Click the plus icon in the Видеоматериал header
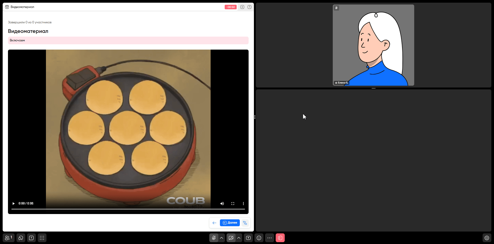Screen dimensions: 494x244 pyautogui.click(x=242, y=7)
